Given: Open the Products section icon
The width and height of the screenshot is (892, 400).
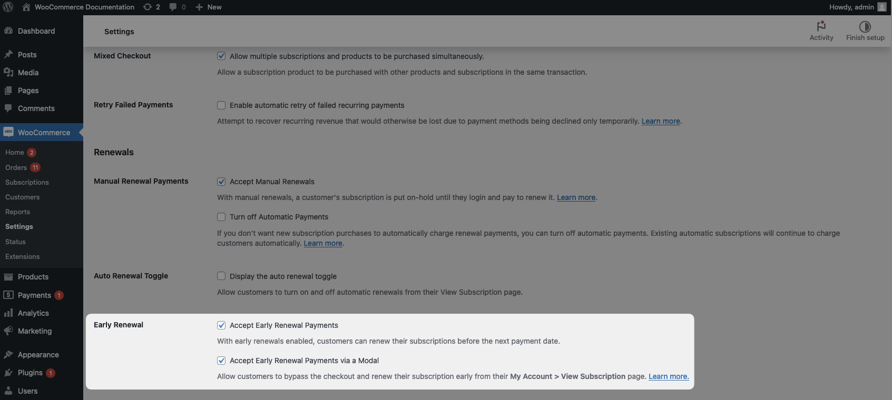Looking at the screenshot, I should click(x=8, y=276).
